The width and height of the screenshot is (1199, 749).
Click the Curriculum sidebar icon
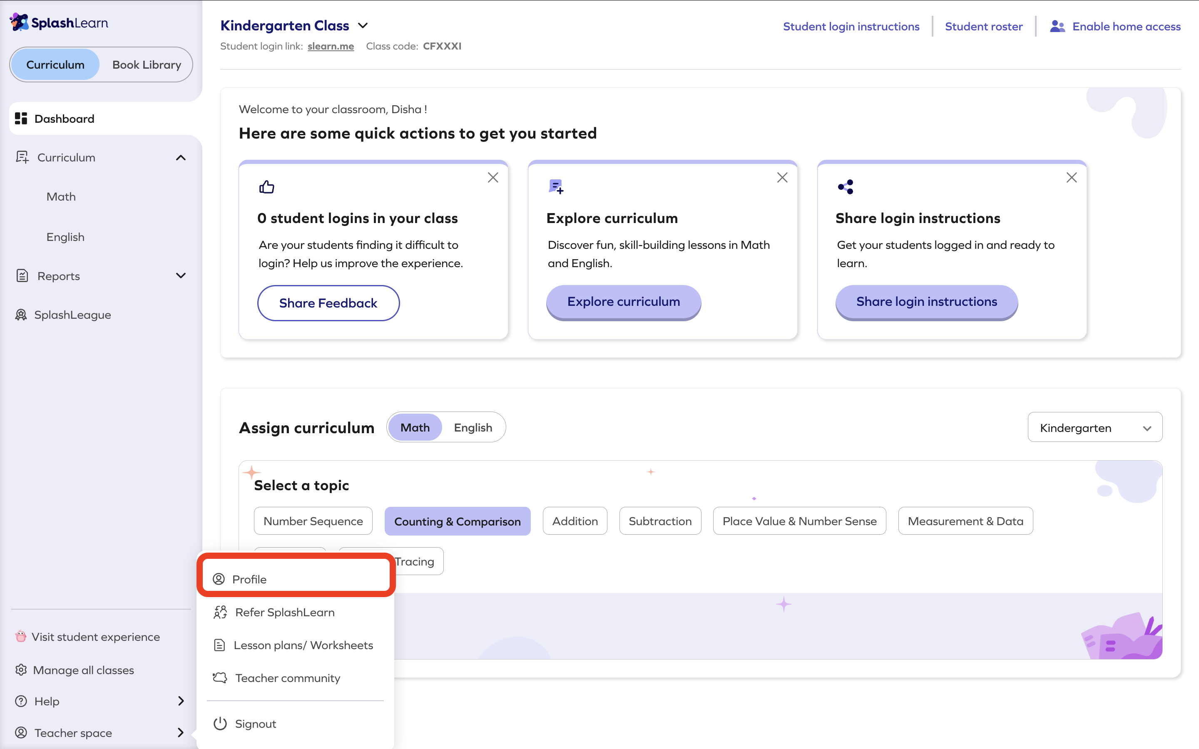pyautogui.click(x=22, y=158)
